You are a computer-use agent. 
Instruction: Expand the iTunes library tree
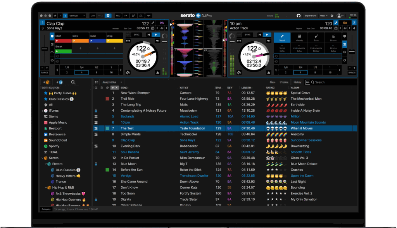click(x=42, y=111)
